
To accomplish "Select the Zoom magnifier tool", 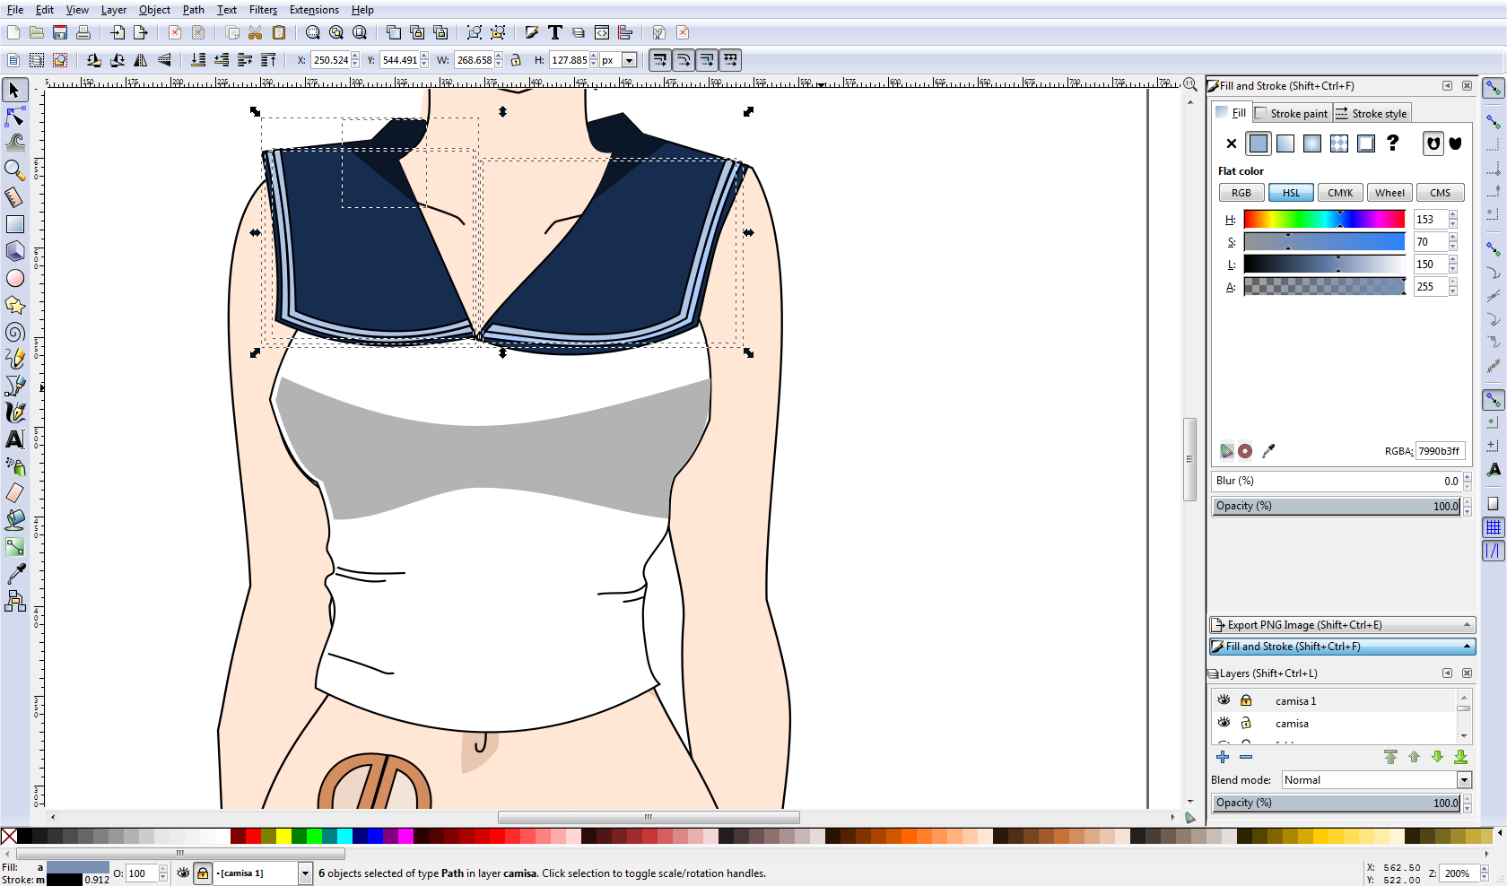I will point(14,169).
